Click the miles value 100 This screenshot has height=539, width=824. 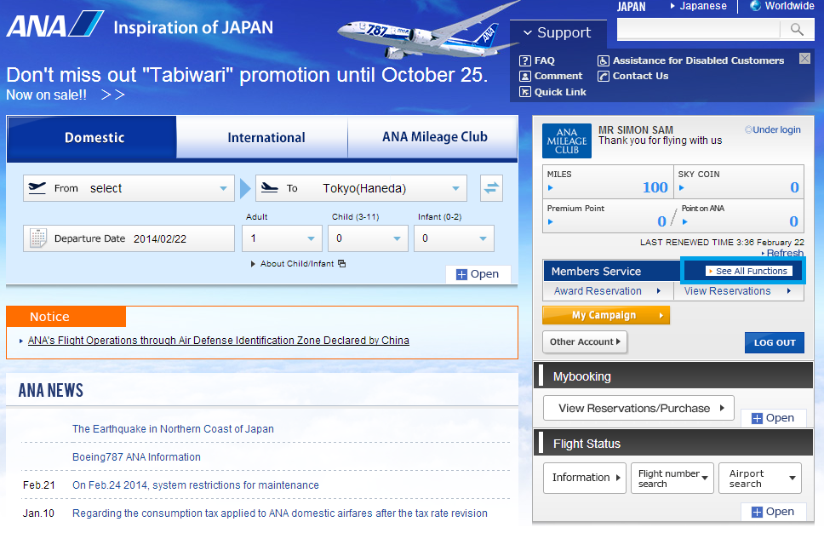tap(655, 187)
